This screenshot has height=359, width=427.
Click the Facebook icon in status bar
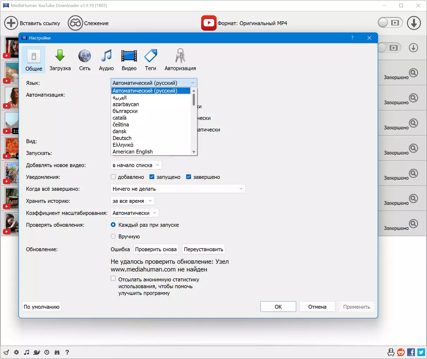tap(411, 352)
